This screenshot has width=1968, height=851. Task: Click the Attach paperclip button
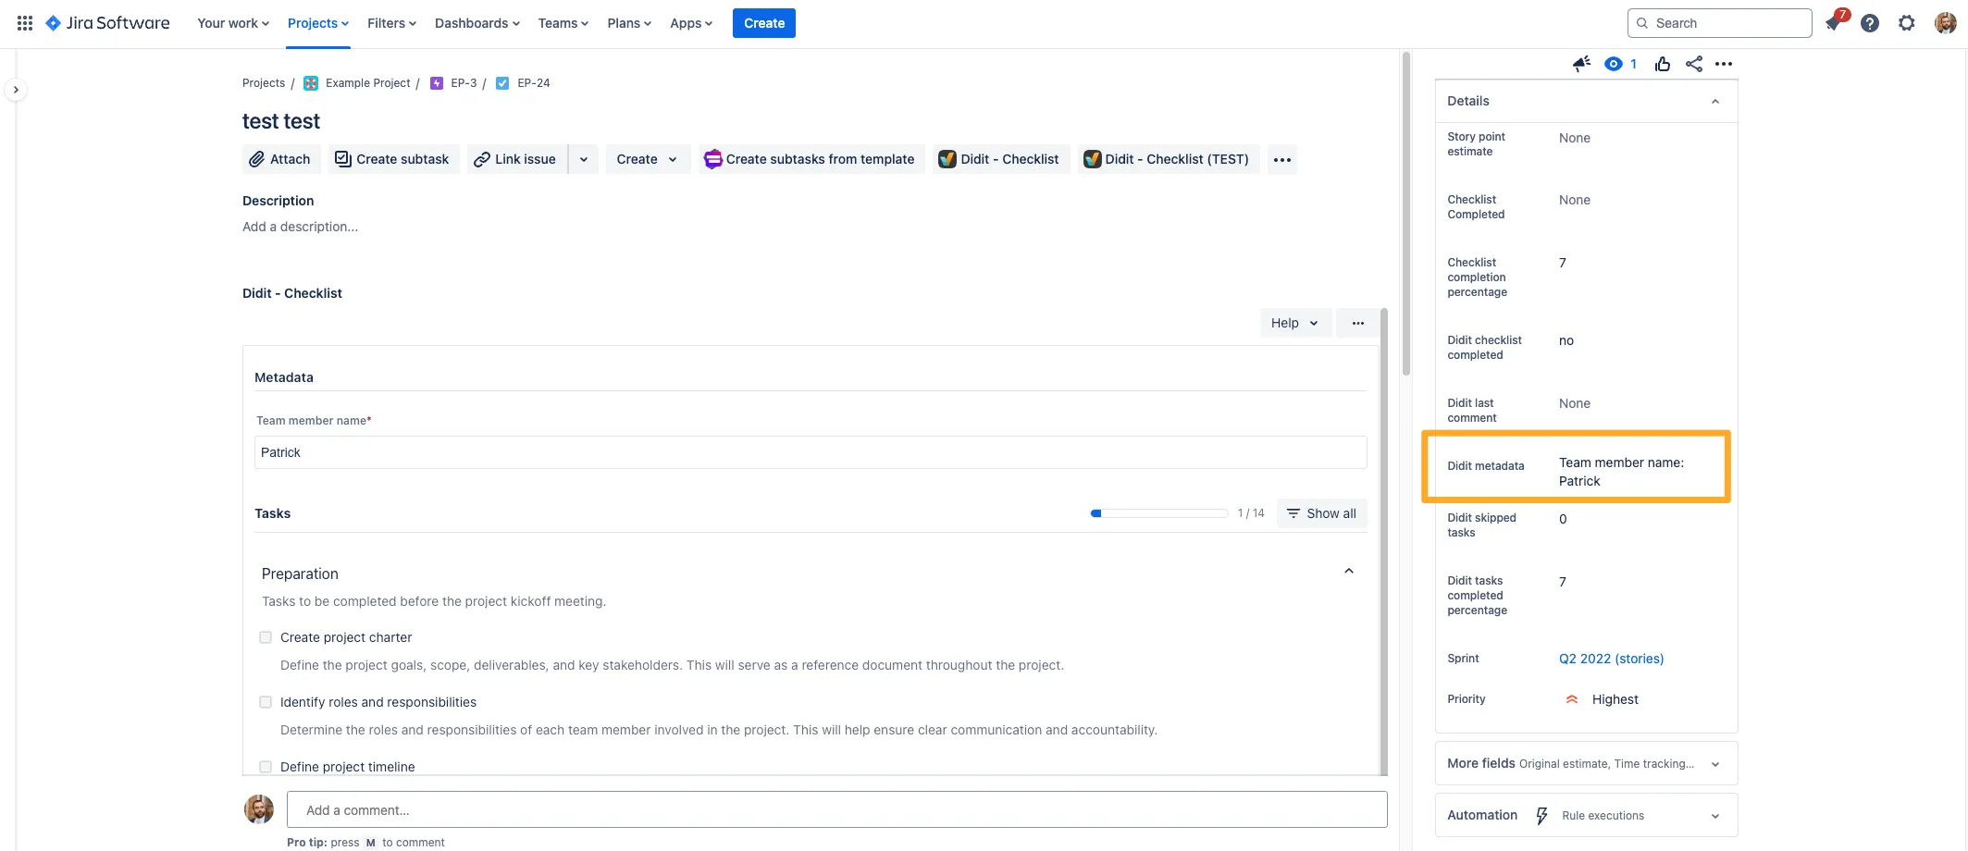tap(281, 159)
